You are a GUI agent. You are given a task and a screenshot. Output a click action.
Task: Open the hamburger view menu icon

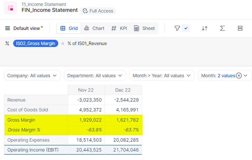click(x=8, y=28)
